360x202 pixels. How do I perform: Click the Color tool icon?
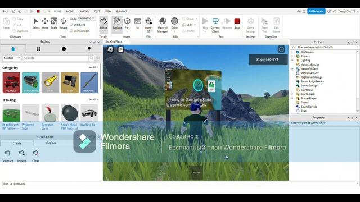tap(174, 21)
